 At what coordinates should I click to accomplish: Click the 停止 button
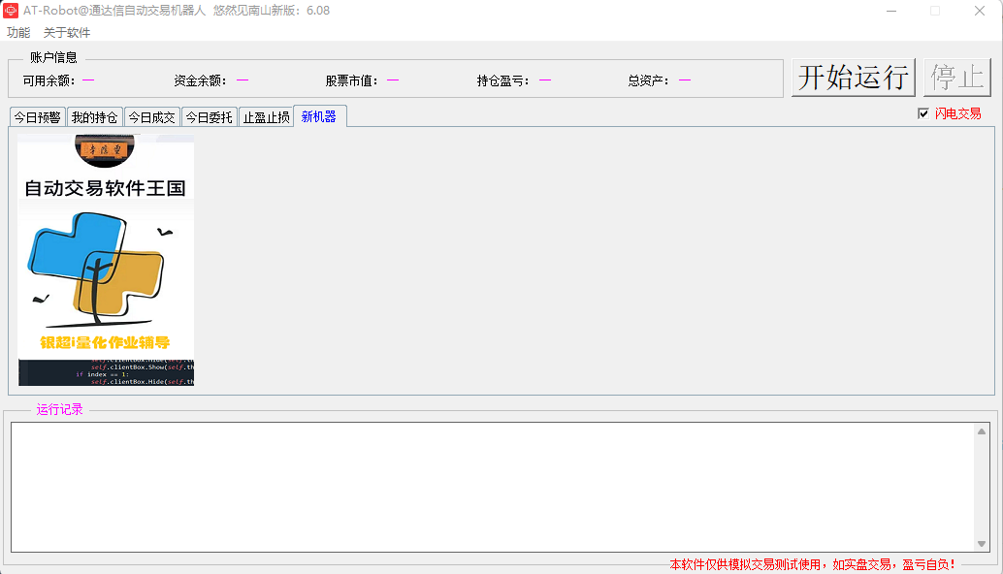(957, 78)
